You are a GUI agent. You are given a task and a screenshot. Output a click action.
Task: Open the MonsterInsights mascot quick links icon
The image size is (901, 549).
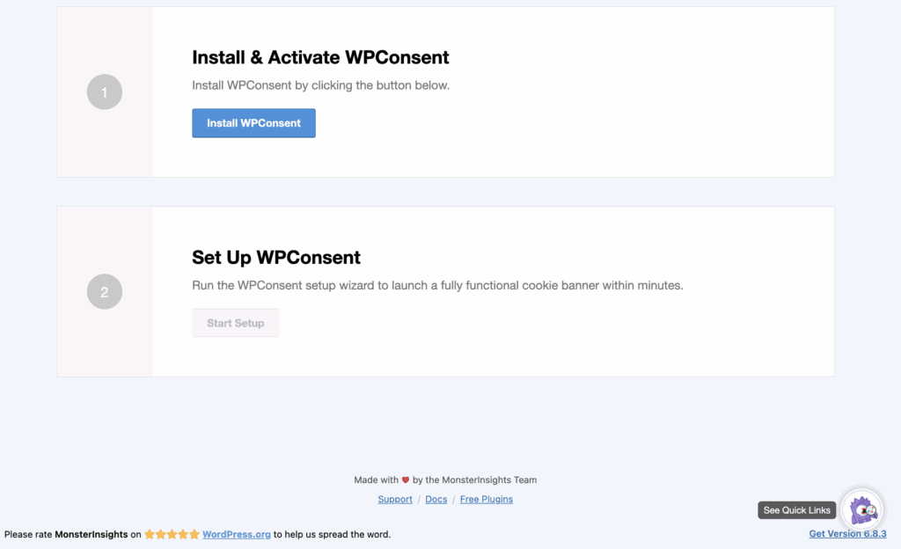tap(862, 509)
